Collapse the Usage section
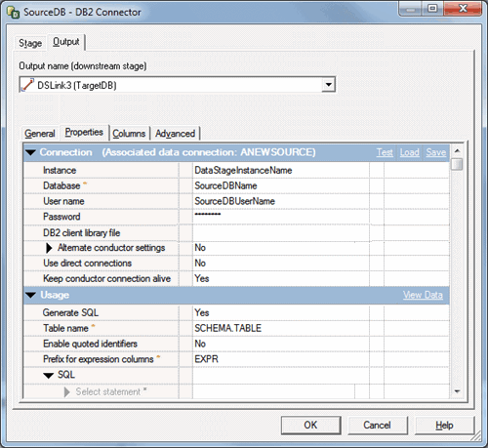 pos(31,295)
